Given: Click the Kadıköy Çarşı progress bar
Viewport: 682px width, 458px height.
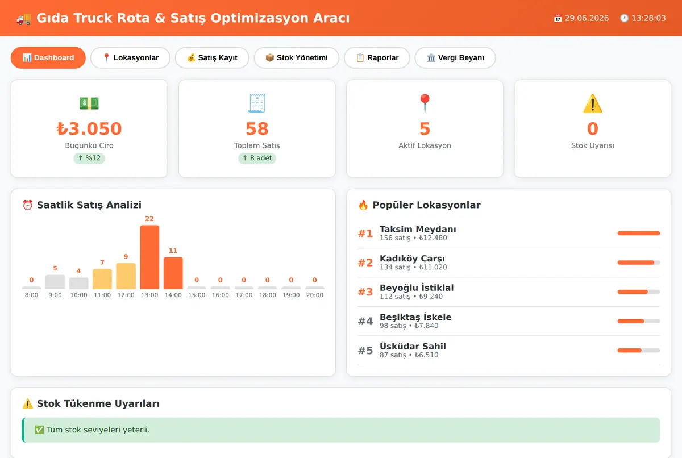Looking at the screenshot, I should [x=639, y=263].
